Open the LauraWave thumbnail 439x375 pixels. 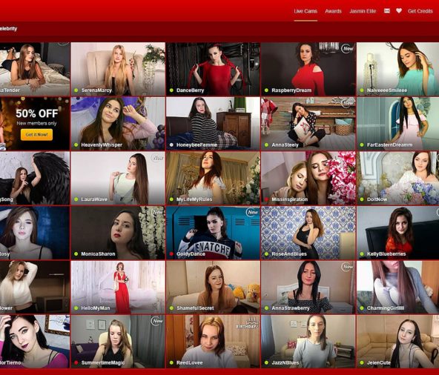pyautogui.click(x=118, y=179)
